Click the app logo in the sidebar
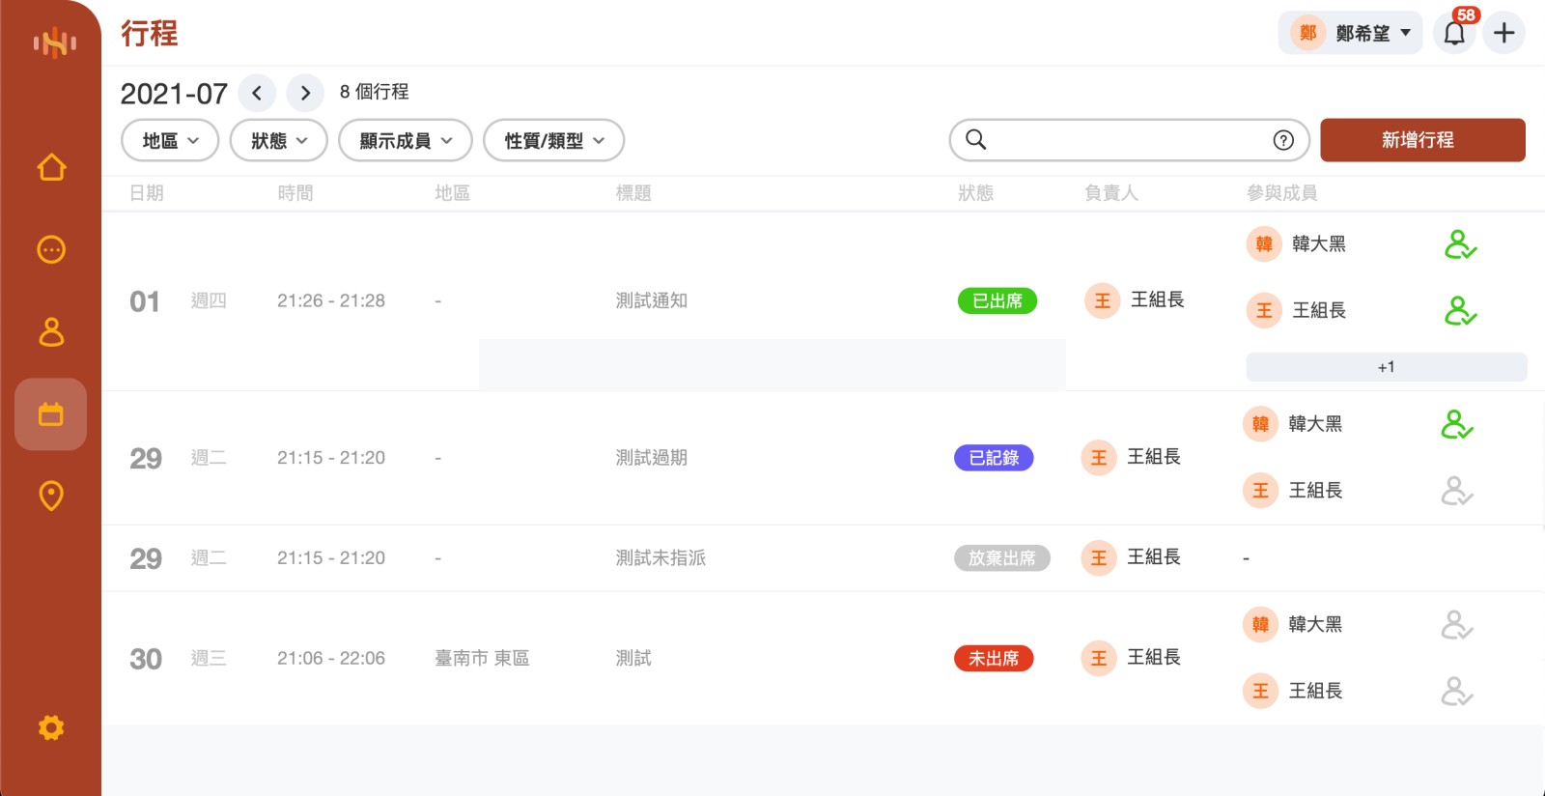 pos(54,43)
